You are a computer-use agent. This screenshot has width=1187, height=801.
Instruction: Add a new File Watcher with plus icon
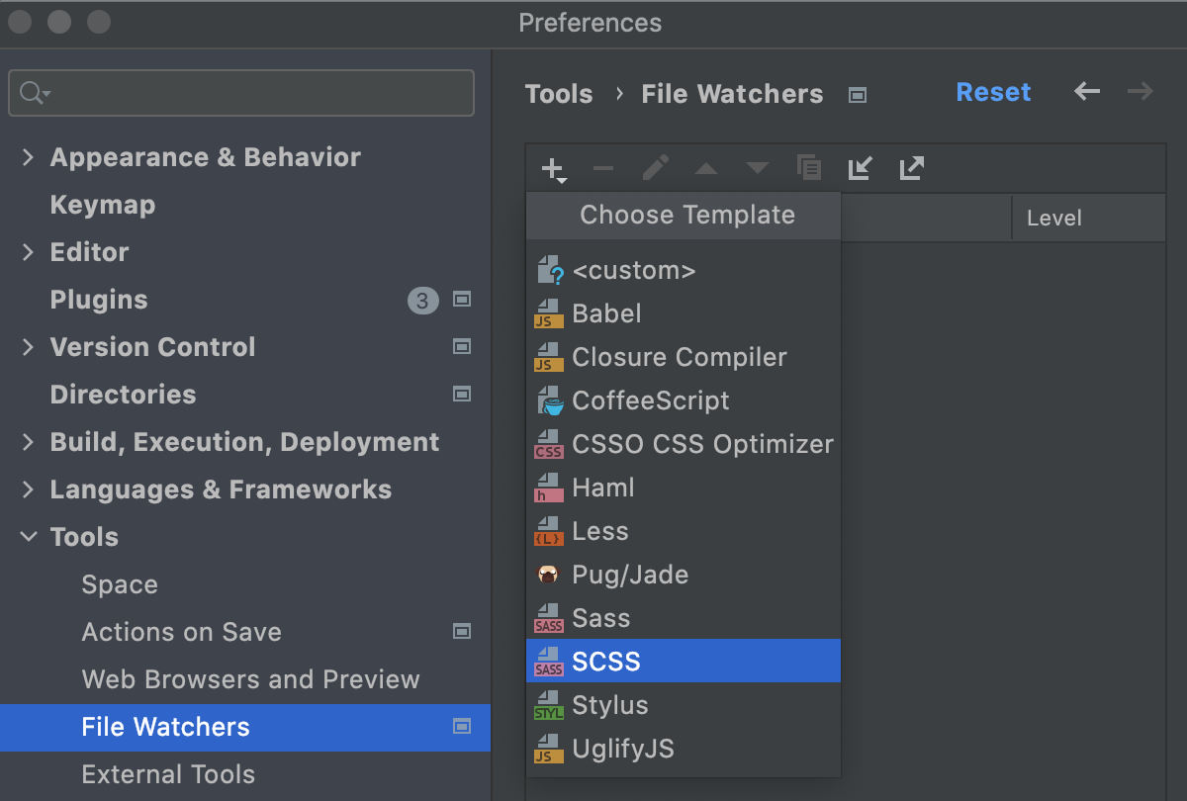click(x=552, y=168)
